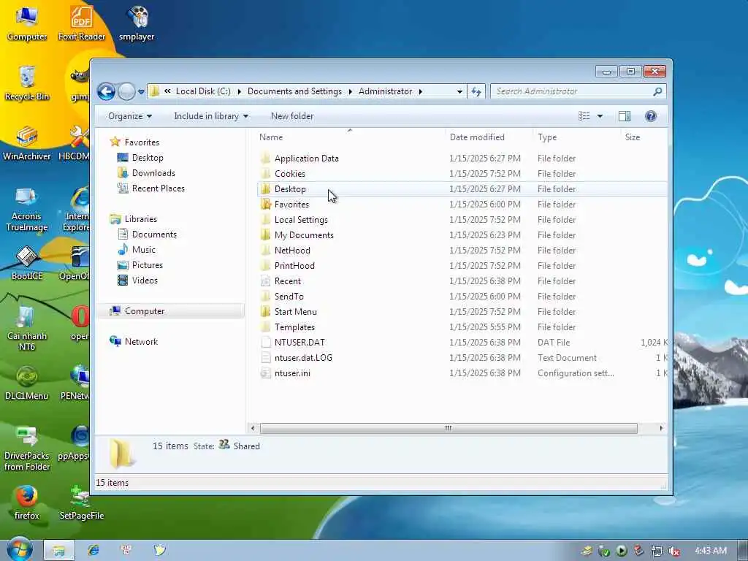Select the Start Menu folder
Image resolution: width=748 pixels, height=561 pixels.
pyautogui.click(x=295, y=311)
